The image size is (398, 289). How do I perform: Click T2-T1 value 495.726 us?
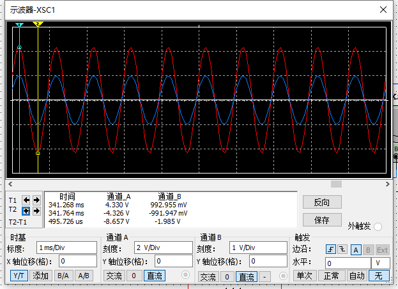(x=66, y=221)
